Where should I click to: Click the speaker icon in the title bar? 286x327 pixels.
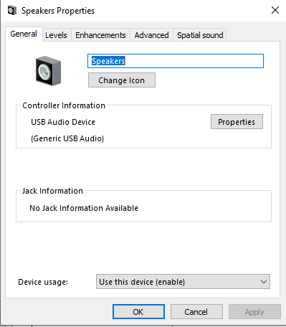coord(12,11)
